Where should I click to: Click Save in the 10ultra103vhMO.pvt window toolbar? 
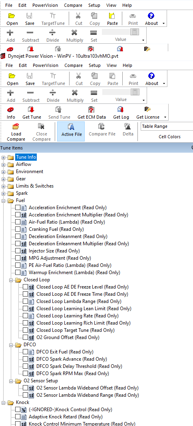pyautogui.click(x=30, y=79)
